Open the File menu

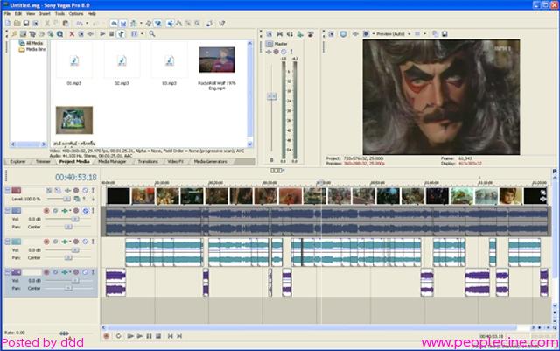click(7, 14)
